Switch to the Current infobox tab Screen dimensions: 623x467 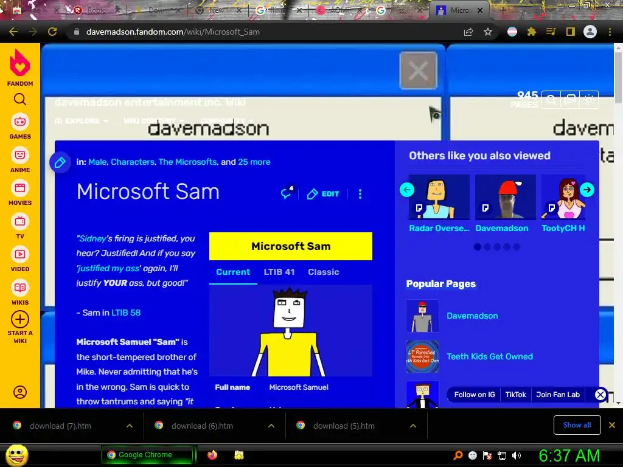(233, 272)
